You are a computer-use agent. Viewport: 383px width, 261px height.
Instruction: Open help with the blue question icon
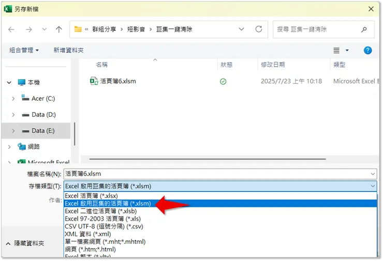pyautogui.click(x=367, y=51)
